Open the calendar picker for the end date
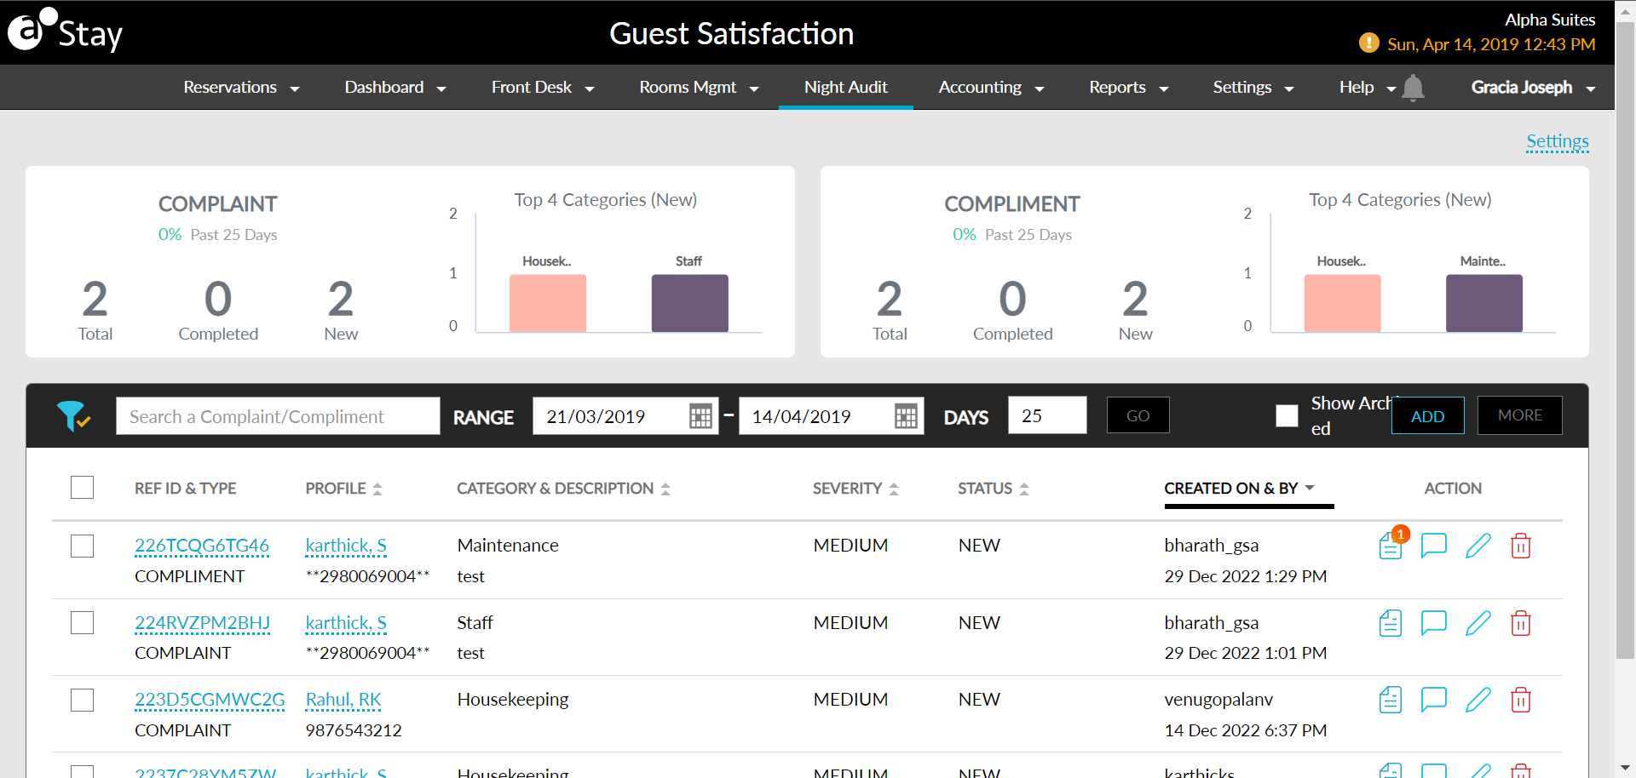This screenshot has width=1636, height=778. pos(906,416)
